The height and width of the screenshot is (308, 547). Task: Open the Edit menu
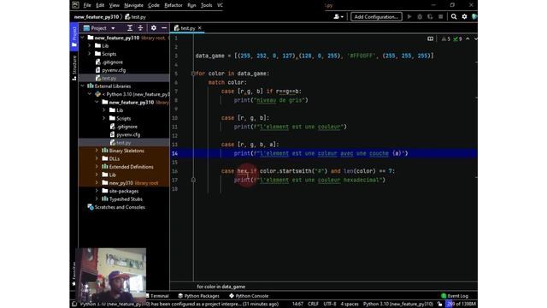100,5
